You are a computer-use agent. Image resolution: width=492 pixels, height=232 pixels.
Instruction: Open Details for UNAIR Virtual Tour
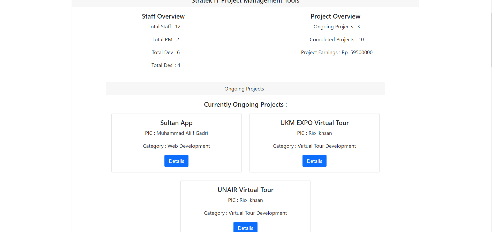coord(245,227)
